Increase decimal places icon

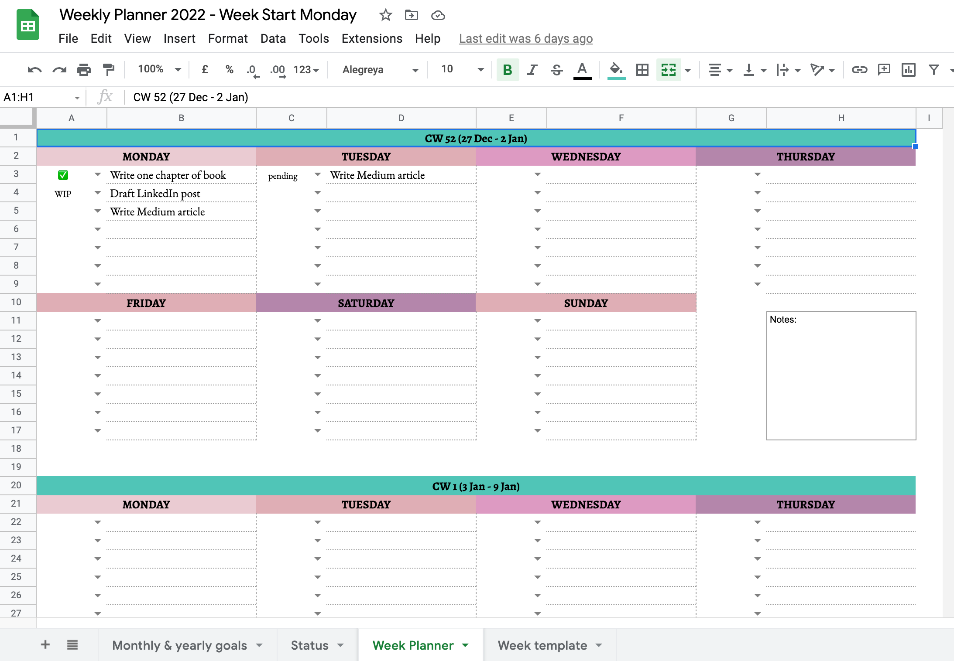pos(278,70)
